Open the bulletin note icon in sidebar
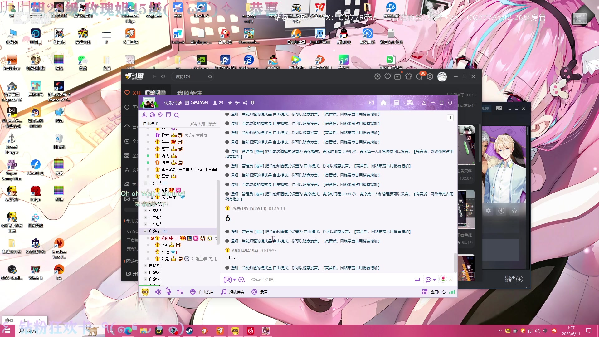Screen dimensions: 599x337 pos(168,115)
